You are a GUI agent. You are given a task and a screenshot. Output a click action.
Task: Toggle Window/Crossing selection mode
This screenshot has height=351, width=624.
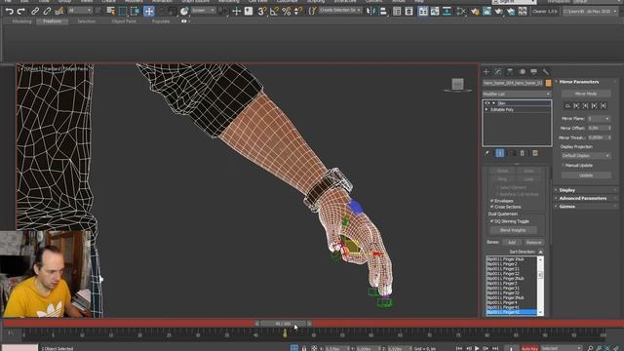pos(136,11)
